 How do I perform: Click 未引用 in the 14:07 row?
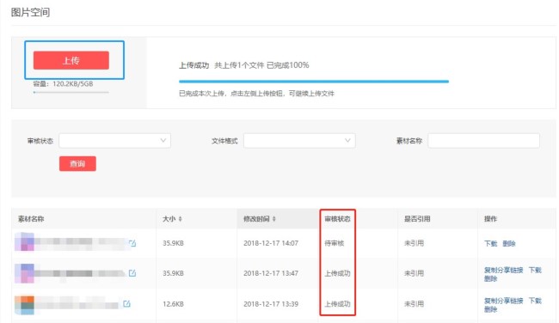414,243
